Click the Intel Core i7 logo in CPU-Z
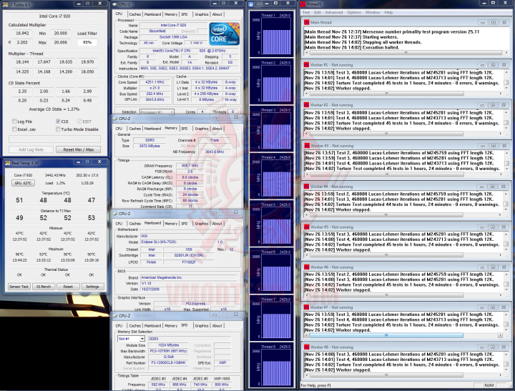This screenshot has width=515, height=391. (225, 34)
